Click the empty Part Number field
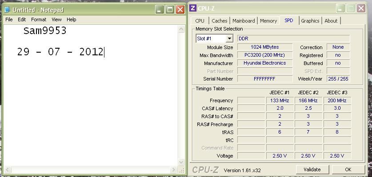The image size is (372, 177). (265, 71)
